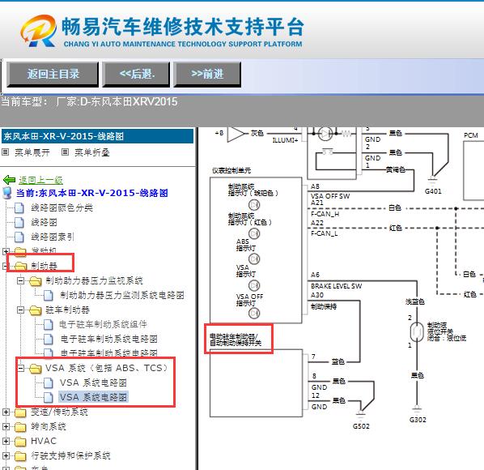Screen dimensions: 484x470
Task: Click the 制动器 open folder icon
Action: (21, 266)
